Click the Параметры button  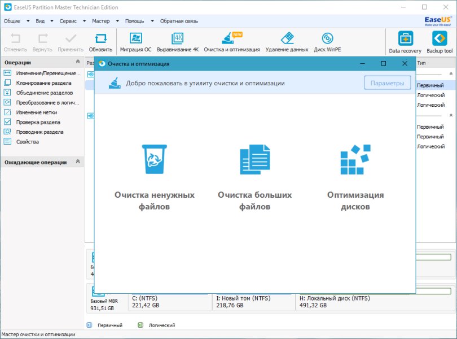tap(387, 83)
